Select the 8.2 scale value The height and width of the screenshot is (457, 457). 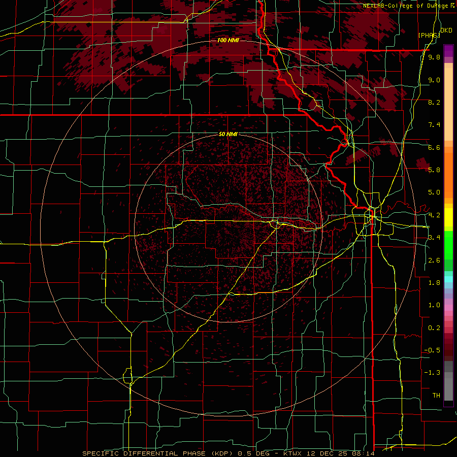(x=434, y=102)
